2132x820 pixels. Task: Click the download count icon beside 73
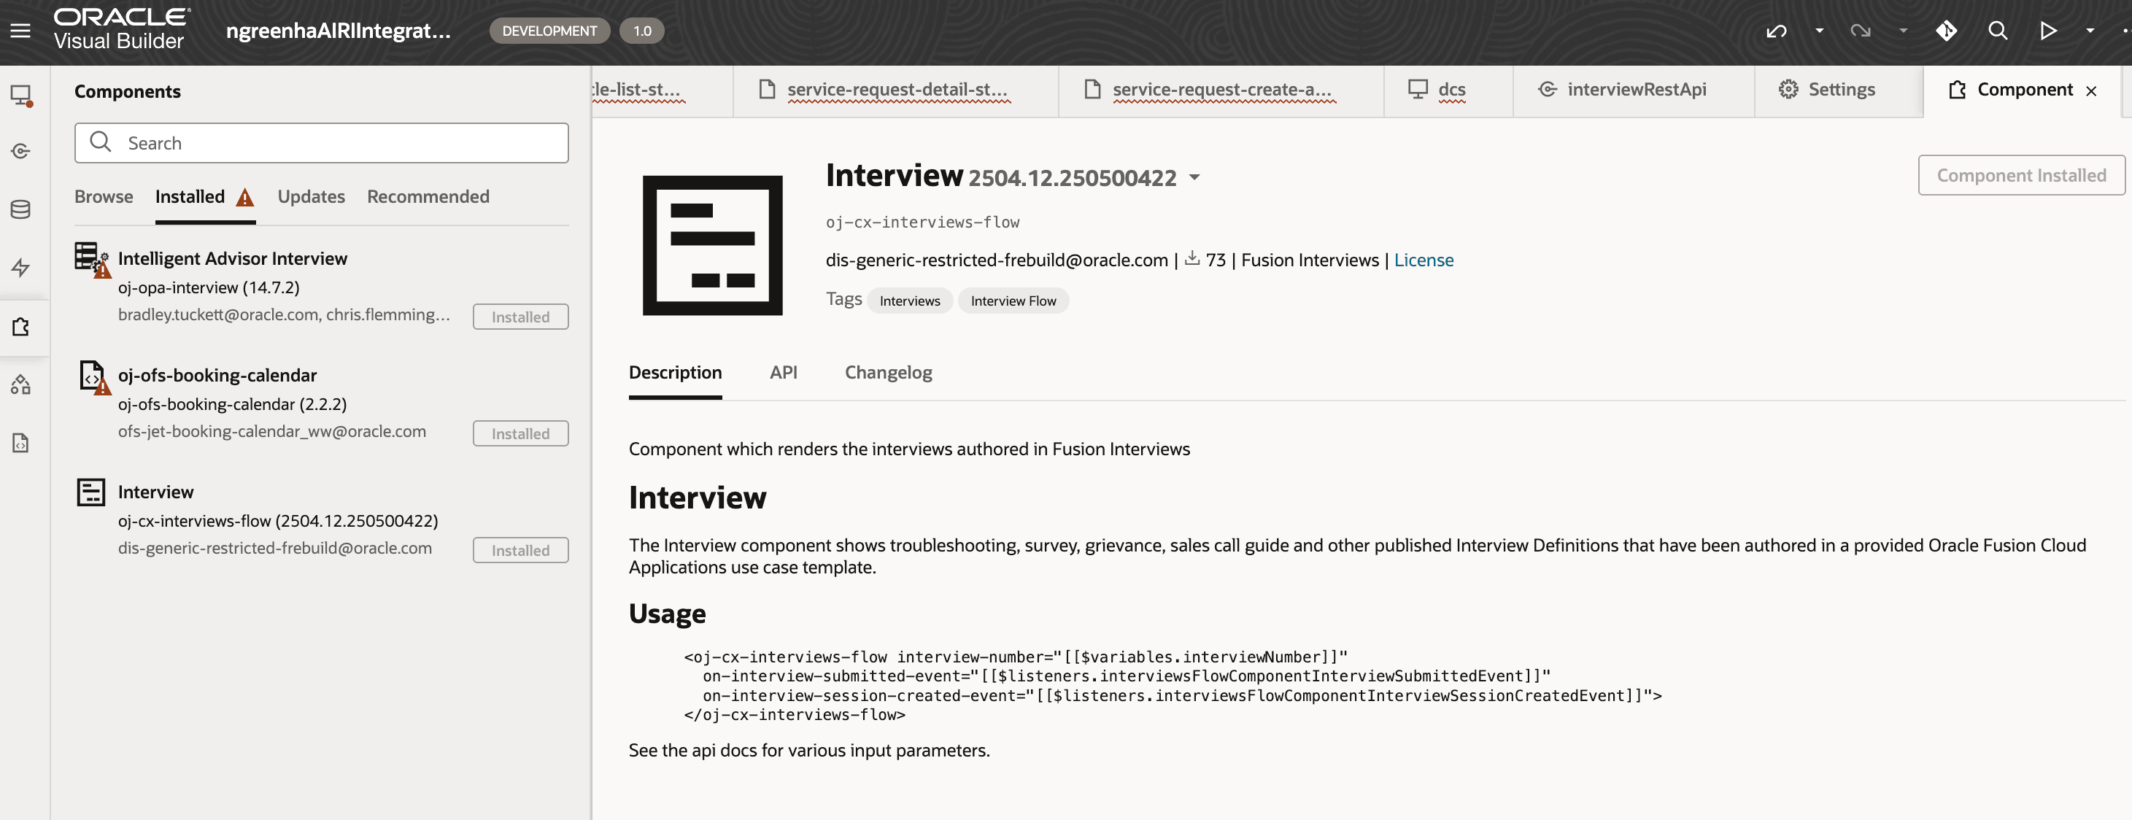[1191, 258]
